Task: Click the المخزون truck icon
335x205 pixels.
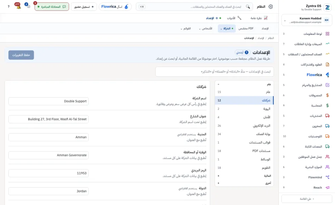Action: [327, 126]
